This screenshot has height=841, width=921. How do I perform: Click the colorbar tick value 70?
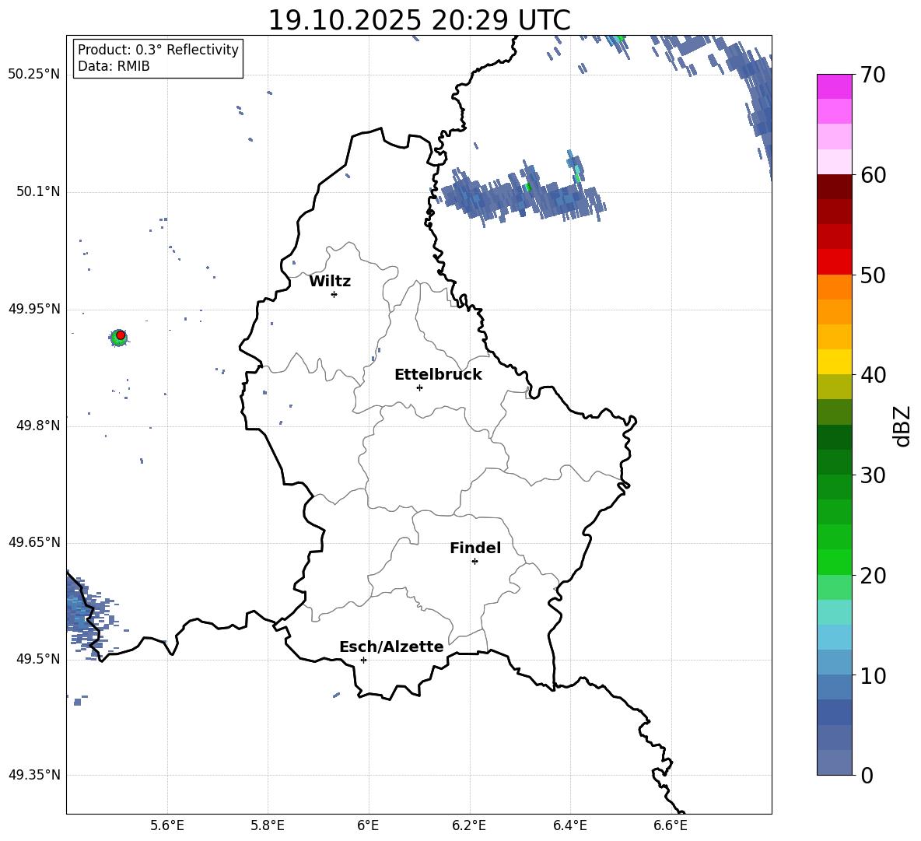(874, 75)
